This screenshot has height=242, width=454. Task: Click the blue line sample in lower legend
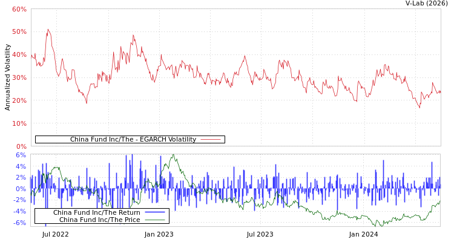pos(154,213)
